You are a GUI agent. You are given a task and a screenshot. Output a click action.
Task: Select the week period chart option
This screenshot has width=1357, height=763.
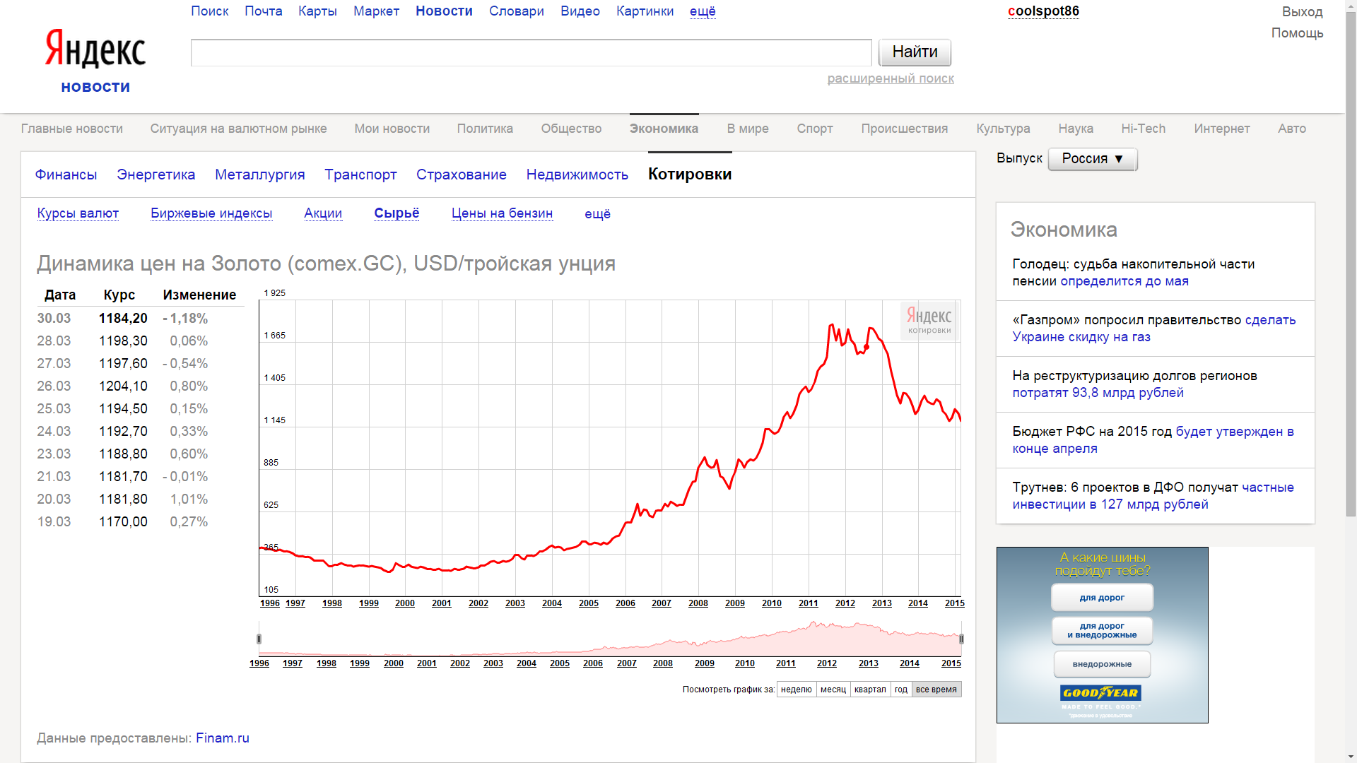(x=796, y=690)
